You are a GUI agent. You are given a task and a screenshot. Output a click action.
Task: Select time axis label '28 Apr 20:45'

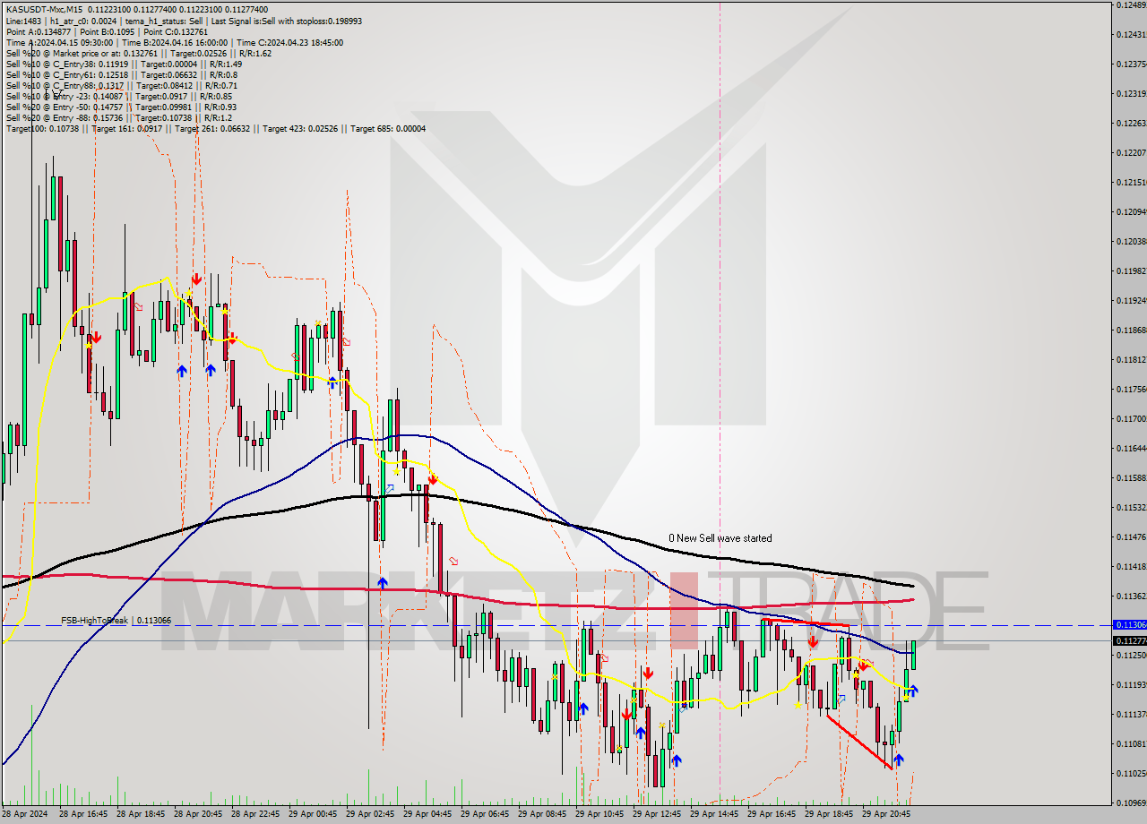point(197,814)
